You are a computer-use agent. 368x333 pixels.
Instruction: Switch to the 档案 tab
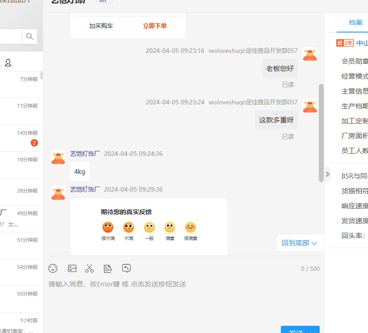pyautogui.click(x=355, y=23)
